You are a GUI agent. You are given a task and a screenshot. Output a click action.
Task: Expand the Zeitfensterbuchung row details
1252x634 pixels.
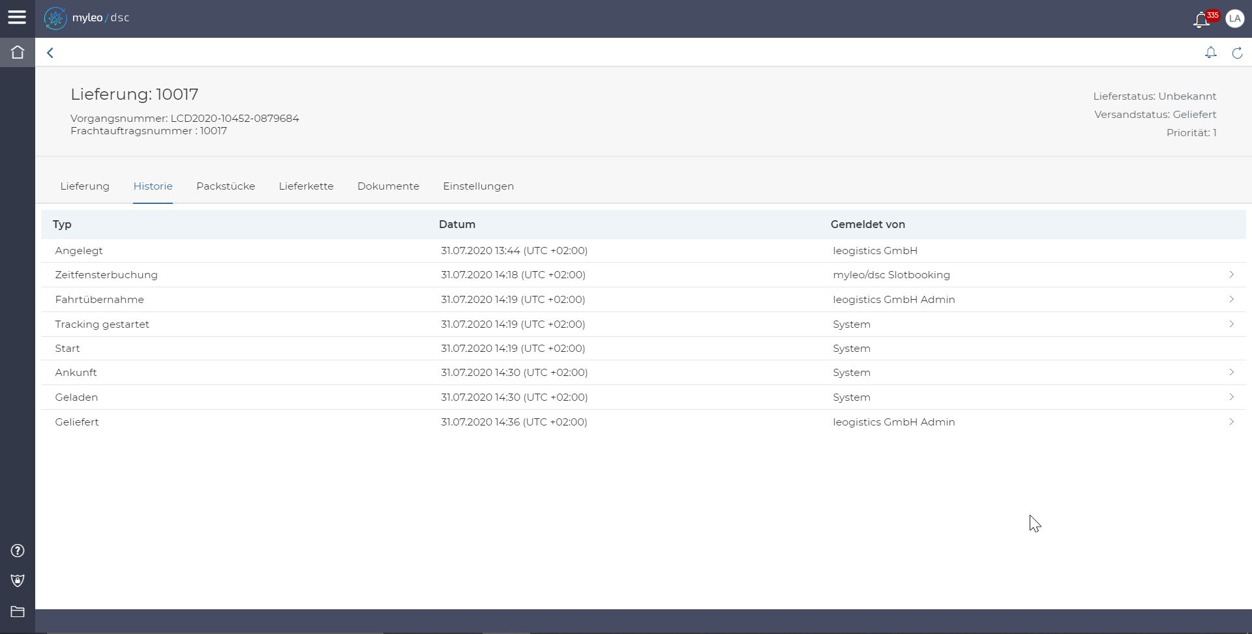coord(1231,274)
